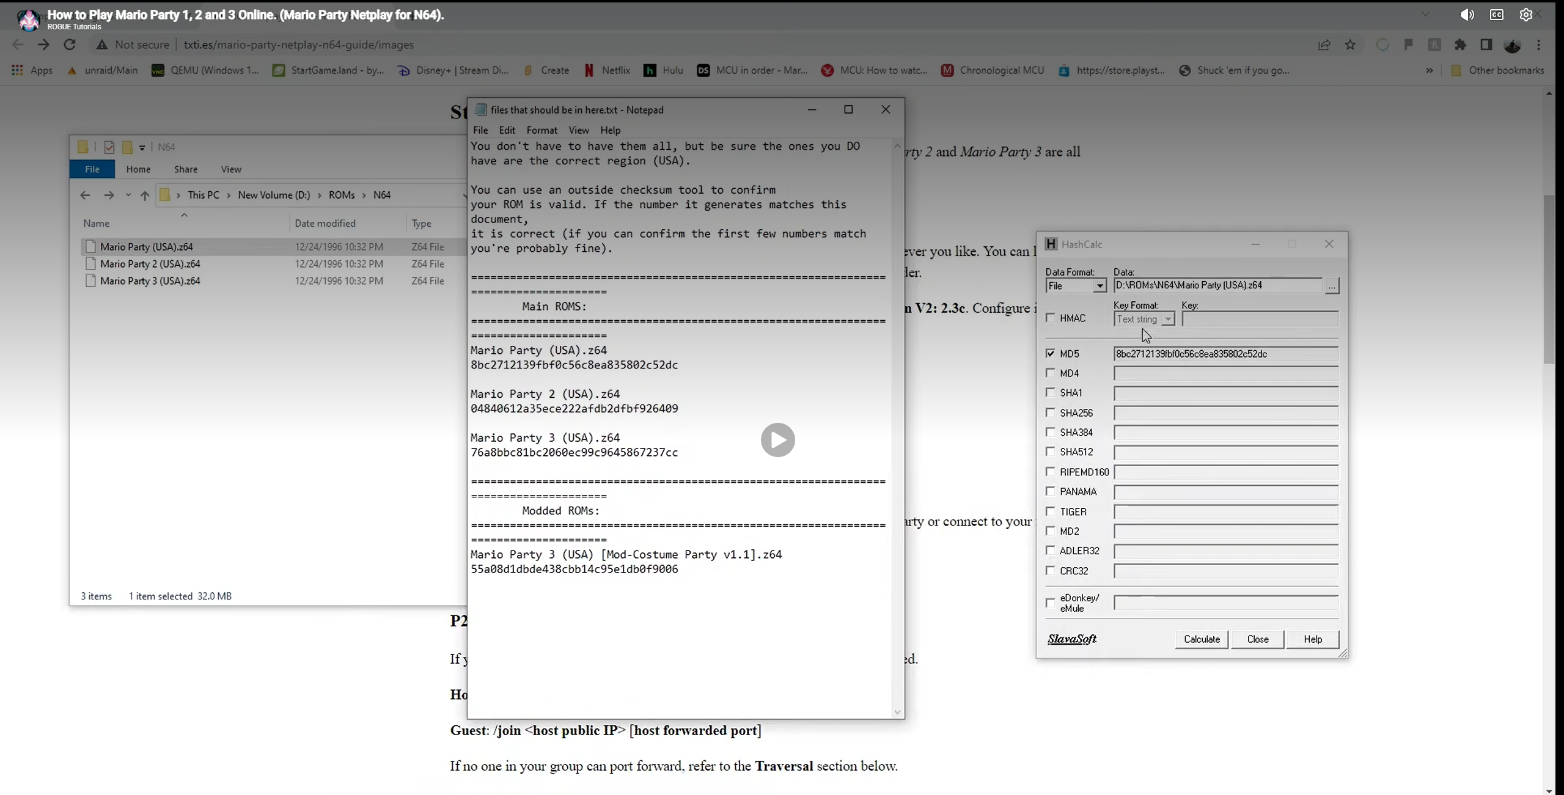Click the Up folder arrow in Explorer
The image size is (1564, 795).
(145, 195)
